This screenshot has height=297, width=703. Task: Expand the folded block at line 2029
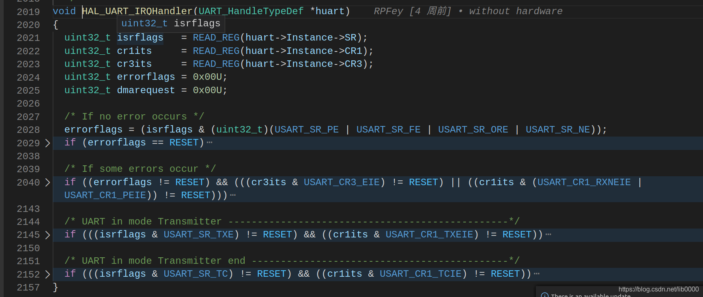(47, 143)
